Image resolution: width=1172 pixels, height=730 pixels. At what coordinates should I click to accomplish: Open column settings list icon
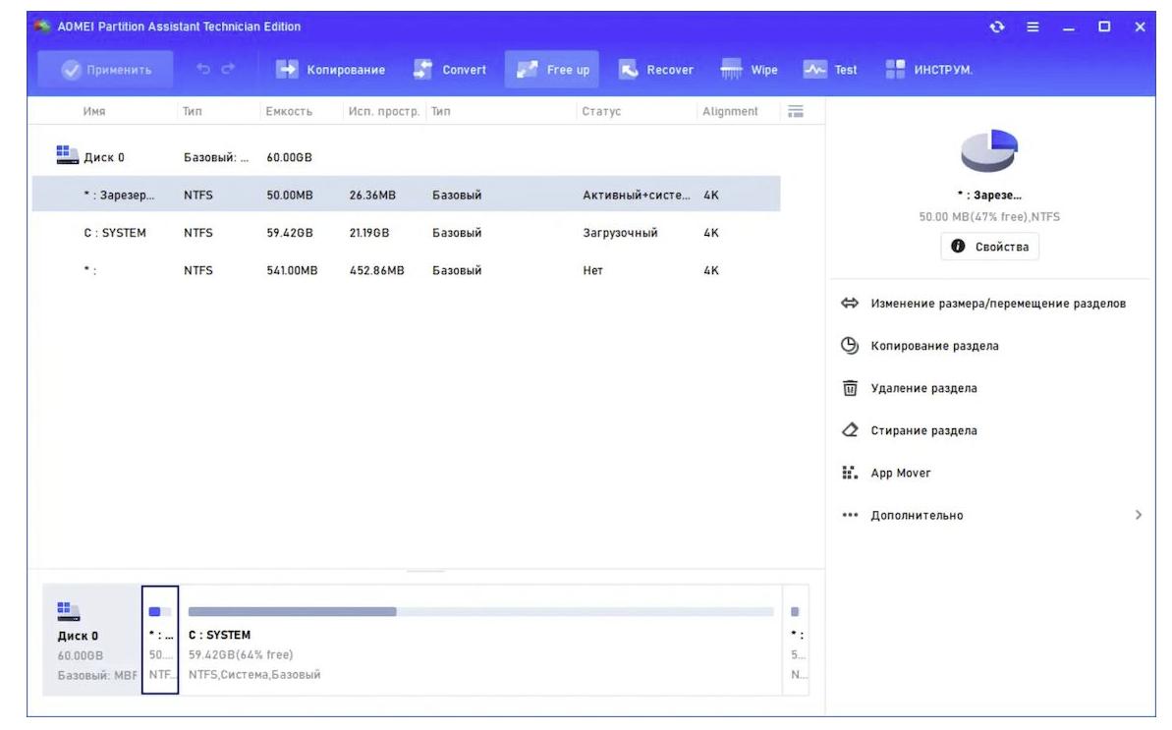pos(796,111)
